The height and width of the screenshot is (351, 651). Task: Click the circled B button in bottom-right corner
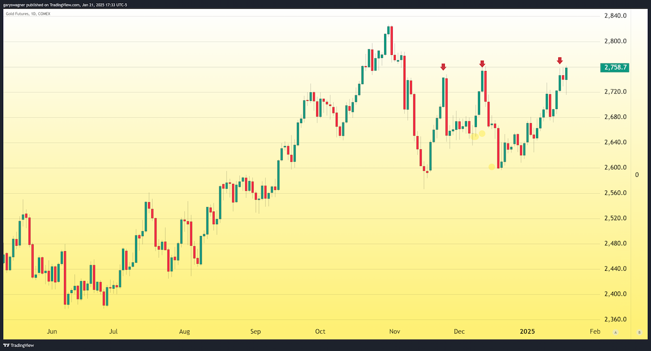click(x=640, y=332)
